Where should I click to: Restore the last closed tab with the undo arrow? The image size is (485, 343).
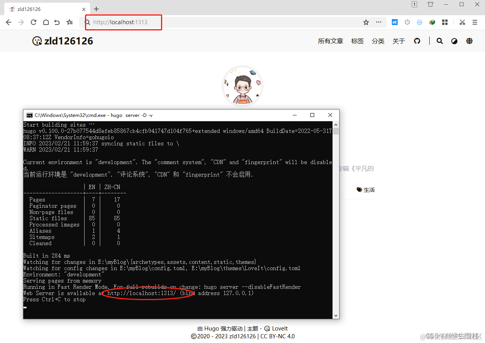57,22
